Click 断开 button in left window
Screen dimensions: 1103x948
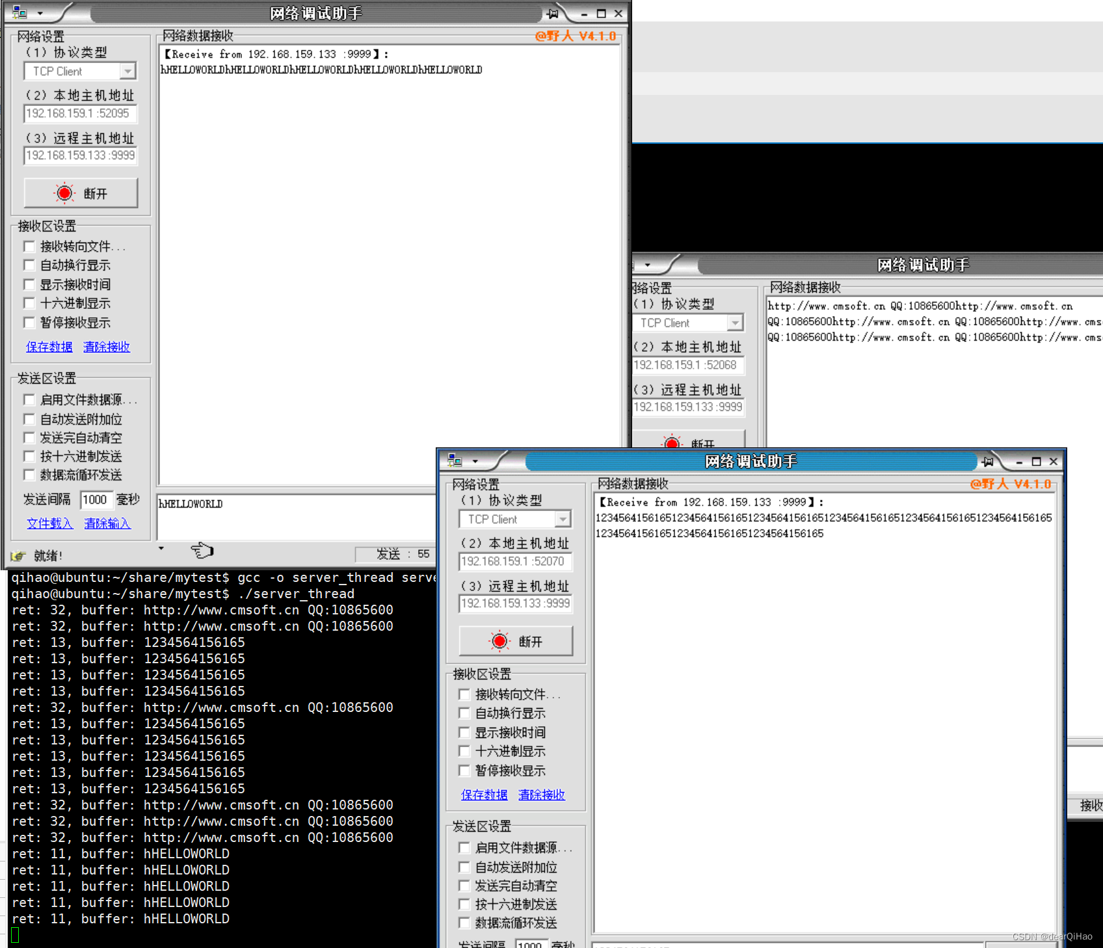click(x=81, y=193)
